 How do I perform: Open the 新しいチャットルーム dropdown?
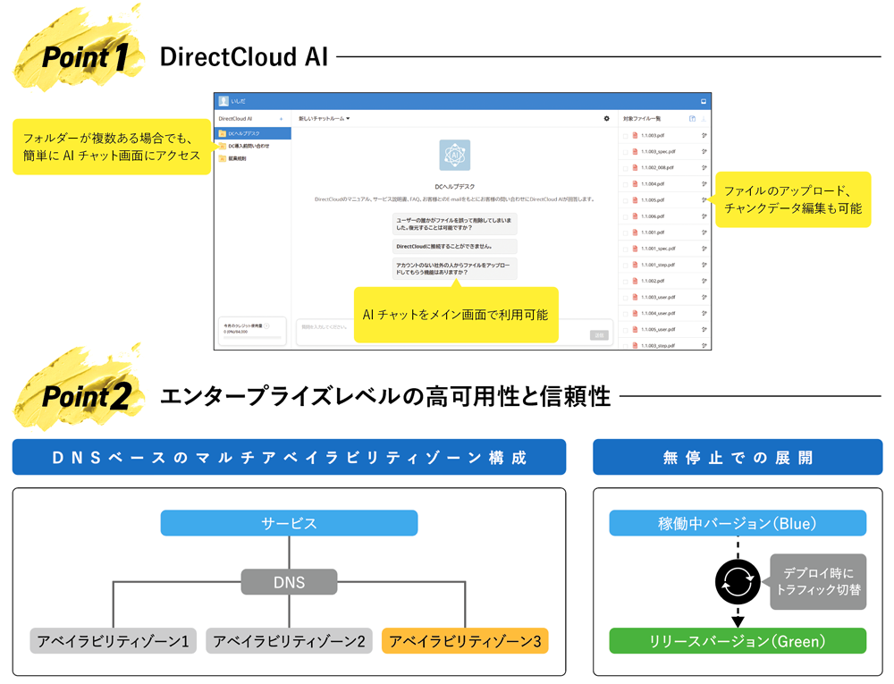point(324,119)
